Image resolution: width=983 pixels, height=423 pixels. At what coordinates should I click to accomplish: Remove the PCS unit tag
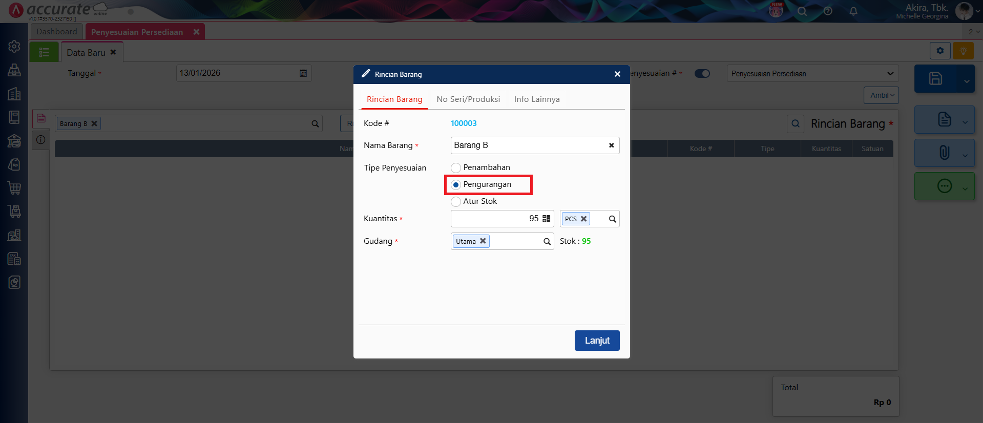point(583,219)
